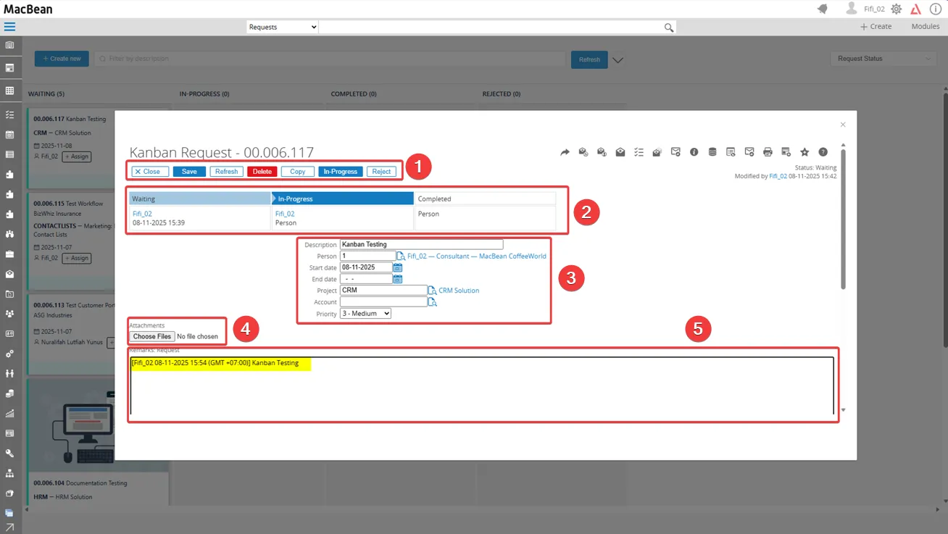Forward the request using the arrow icon

click(565, 152)
